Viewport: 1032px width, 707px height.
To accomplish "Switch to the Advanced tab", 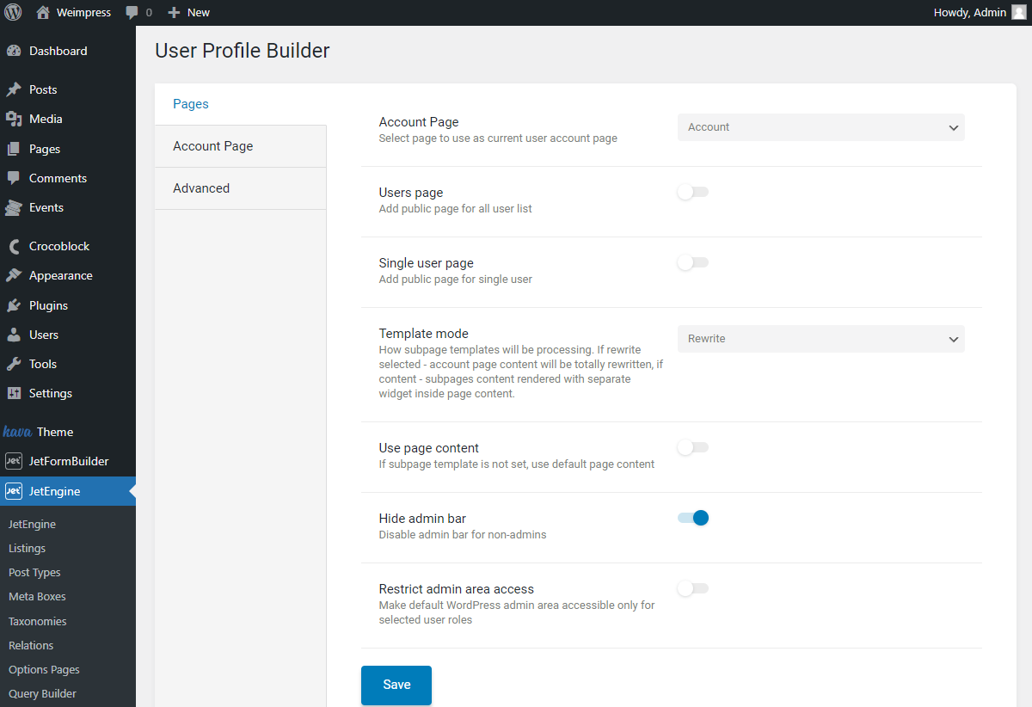I will 201,188.
